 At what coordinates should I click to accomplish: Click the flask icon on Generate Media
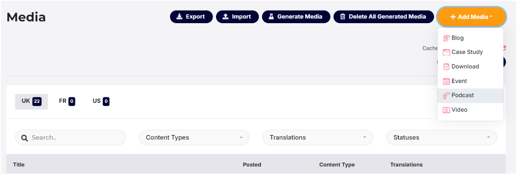point(271,17)
